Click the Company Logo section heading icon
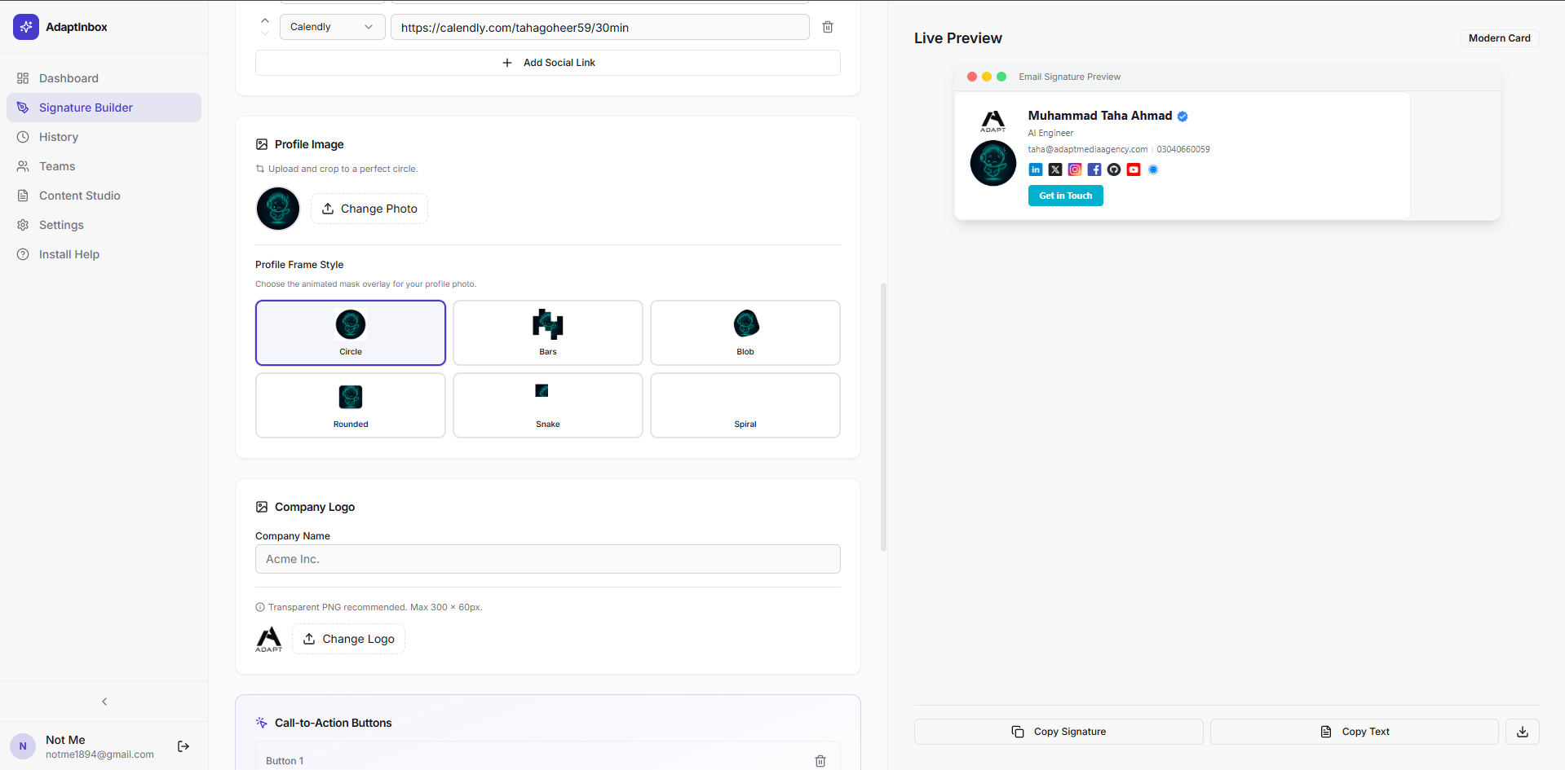1565x770 pixels. (262, 507)
